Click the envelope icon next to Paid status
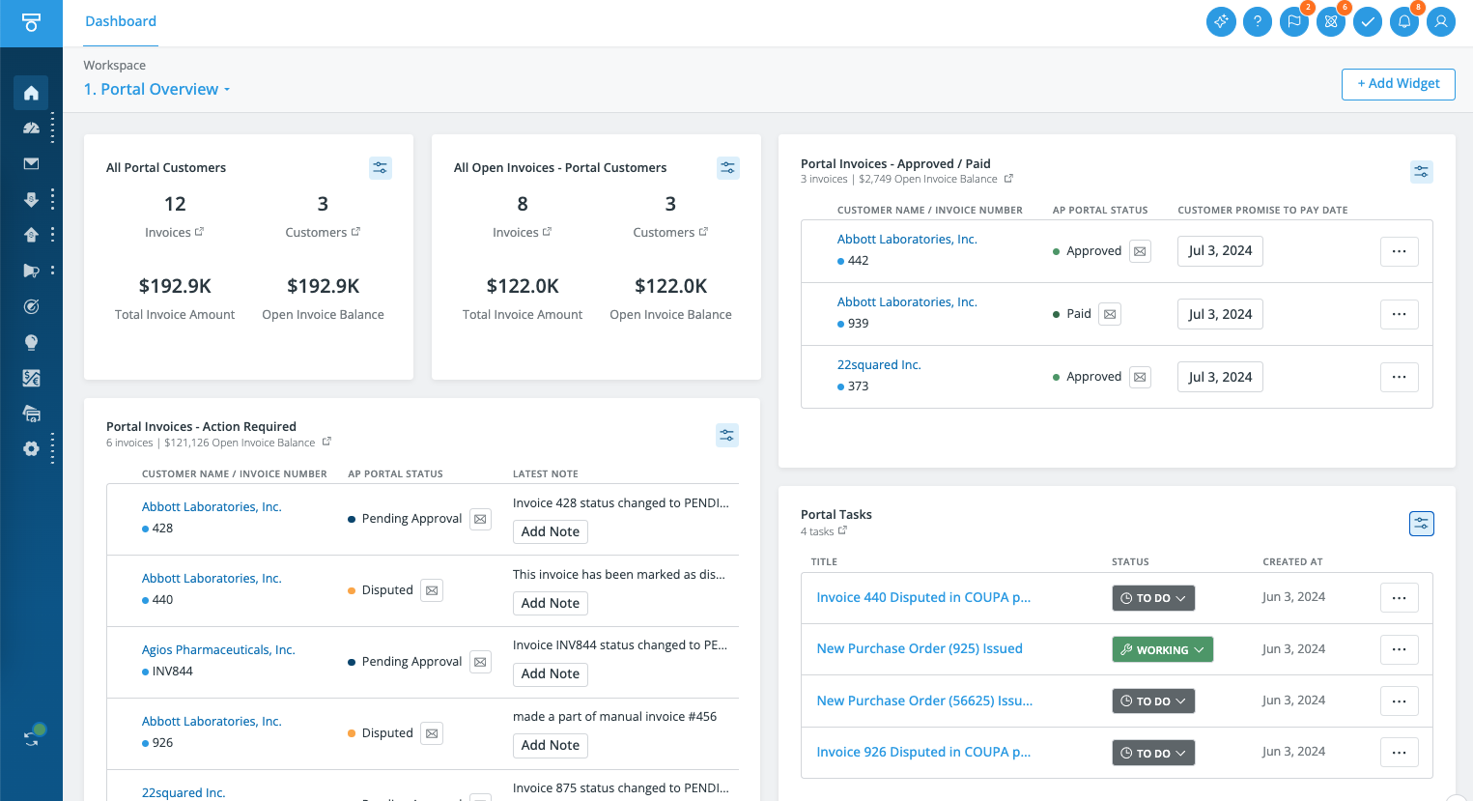The width and height of the screenshot is (1473, 801). [x=1109, y=313]
